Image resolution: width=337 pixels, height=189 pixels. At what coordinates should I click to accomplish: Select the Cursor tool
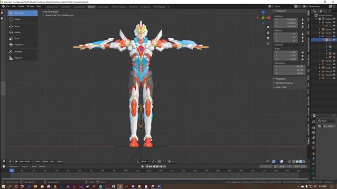(23, 19)
